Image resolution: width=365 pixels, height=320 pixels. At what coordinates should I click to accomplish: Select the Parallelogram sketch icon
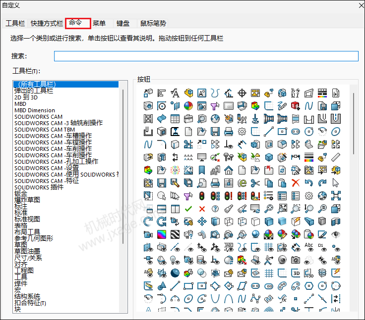click(x=242, y=286)
